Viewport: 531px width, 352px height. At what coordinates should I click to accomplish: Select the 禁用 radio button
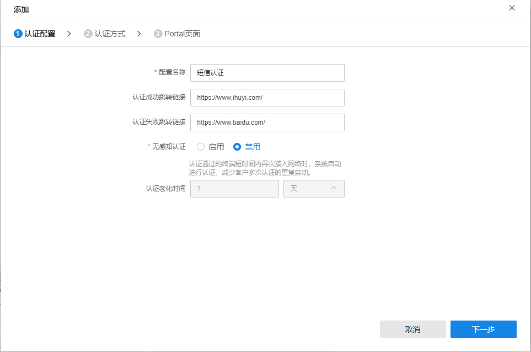tap(238, 147)
